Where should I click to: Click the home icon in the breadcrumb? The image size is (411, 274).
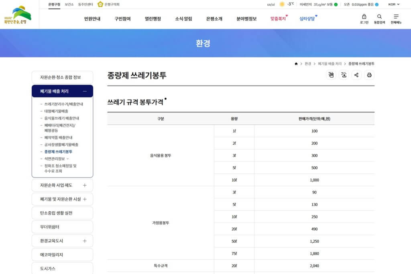[296, 63]
